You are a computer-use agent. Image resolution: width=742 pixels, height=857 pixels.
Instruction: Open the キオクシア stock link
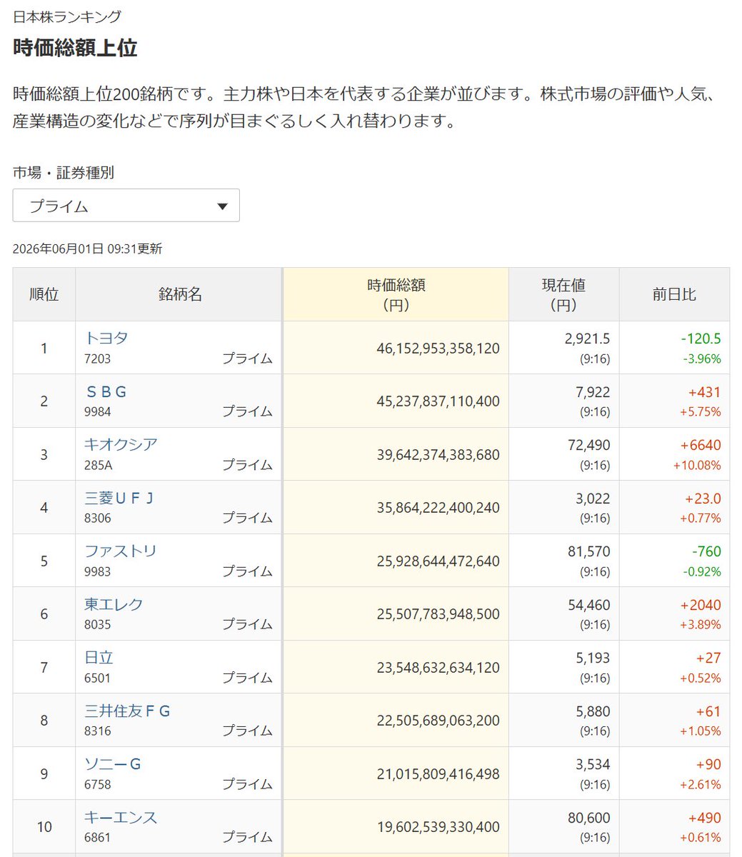pyautogui.click(x=121, y=444)
